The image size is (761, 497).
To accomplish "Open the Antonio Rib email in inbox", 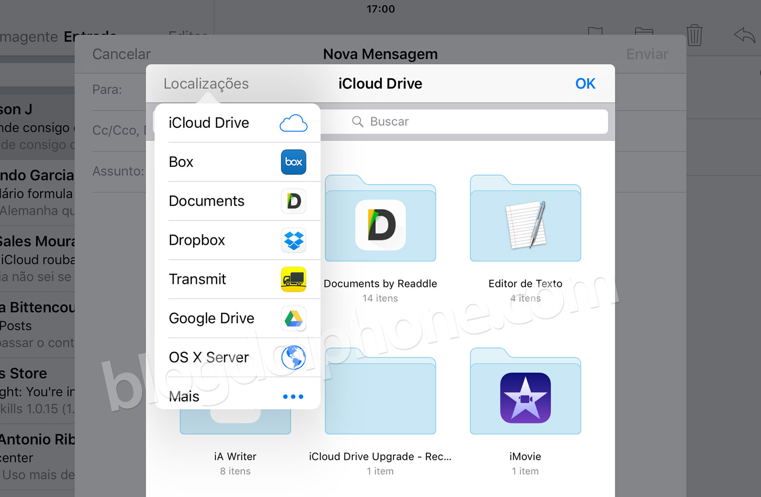I will point(37,457).
